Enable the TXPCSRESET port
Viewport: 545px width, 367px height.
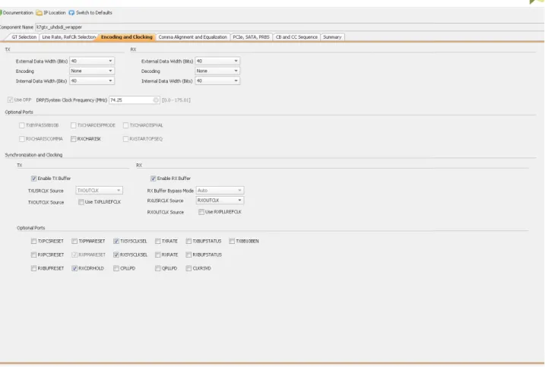(x=33, y=241)
